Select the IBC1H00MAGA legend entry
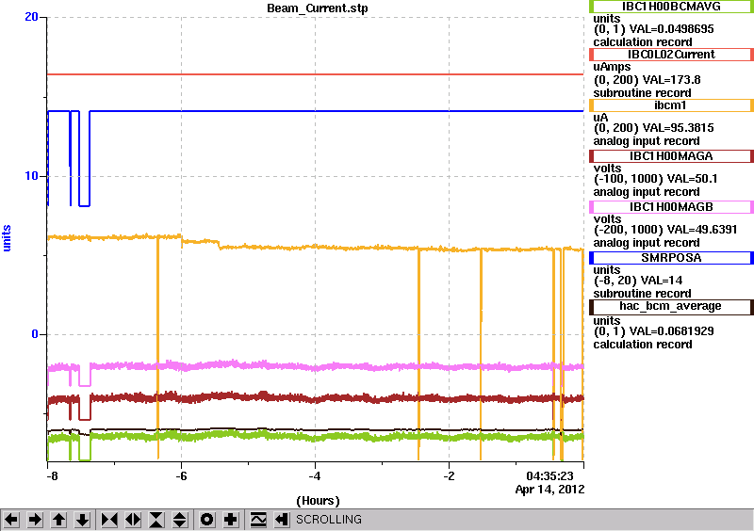Viewport: 754px width, 531px height. (x=671, y=156)
